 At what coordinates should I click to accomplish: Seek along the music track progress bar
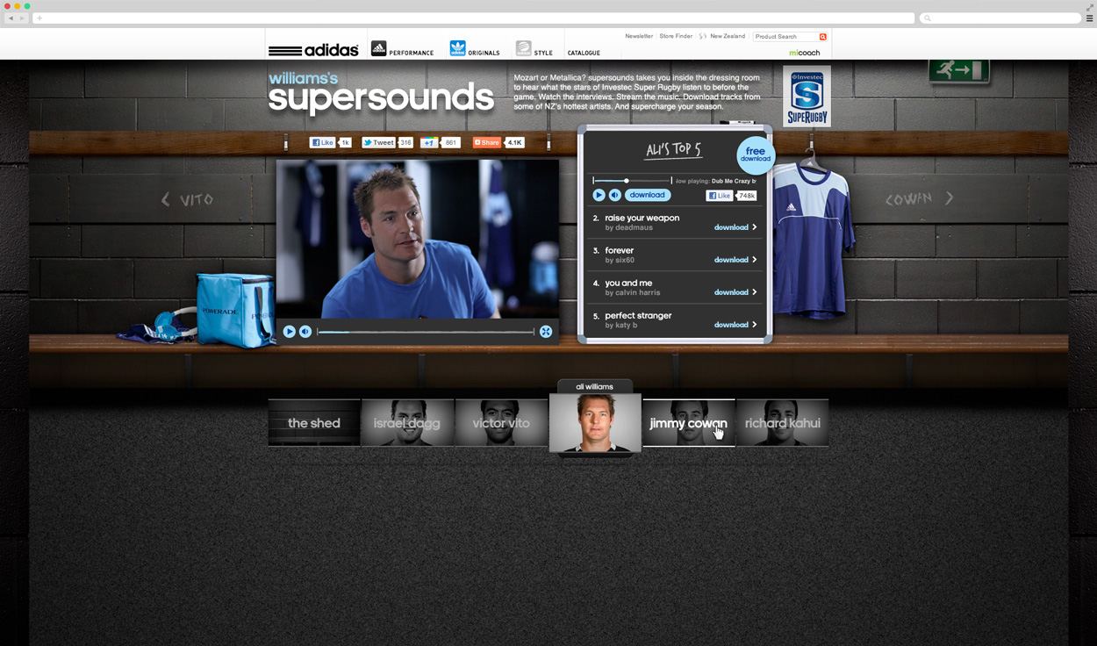(632, 181)
